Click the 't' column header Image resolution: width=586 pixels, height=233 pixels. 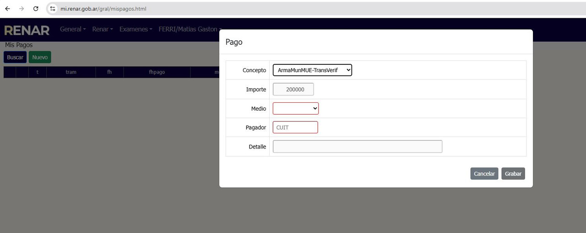click(38, 72)
